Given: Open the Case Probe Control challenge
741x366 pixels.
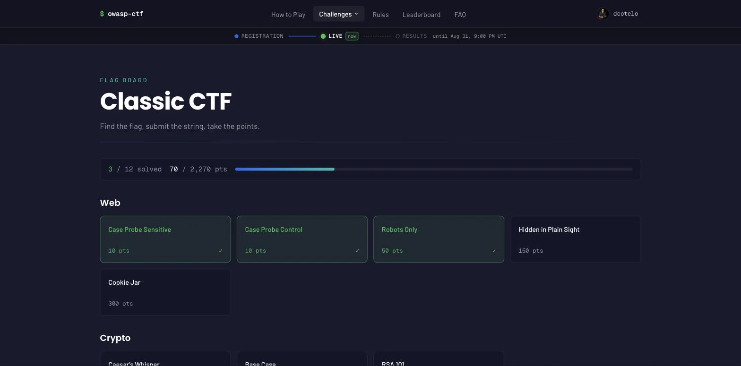Looking at the screenshot, I should pos(302,239).
